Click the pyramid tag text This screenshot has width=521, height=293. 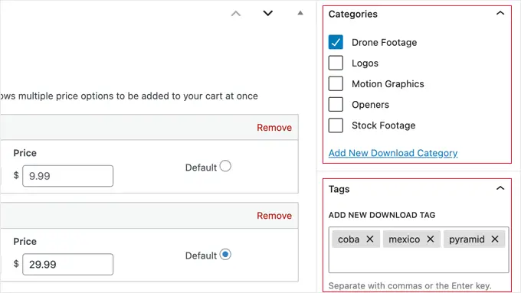click(467, 239)
